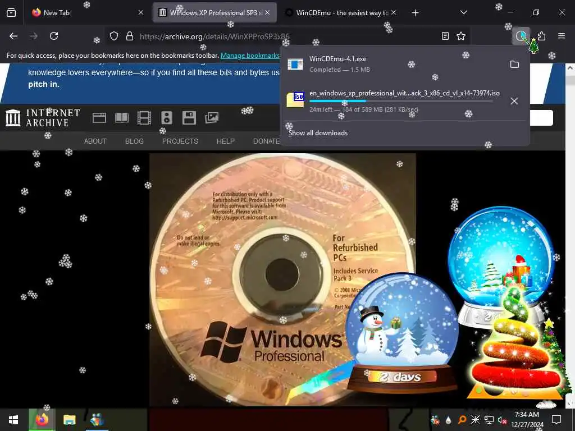The width and height of the screenshot is (575, 431).
Task: Cancel the Windows XP ISO download
Action: point(514,101)
